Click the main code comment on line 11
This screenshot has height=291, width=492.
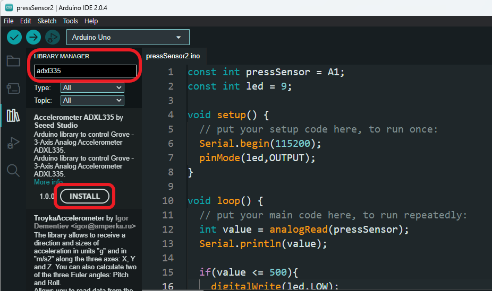tap(333, 215)
